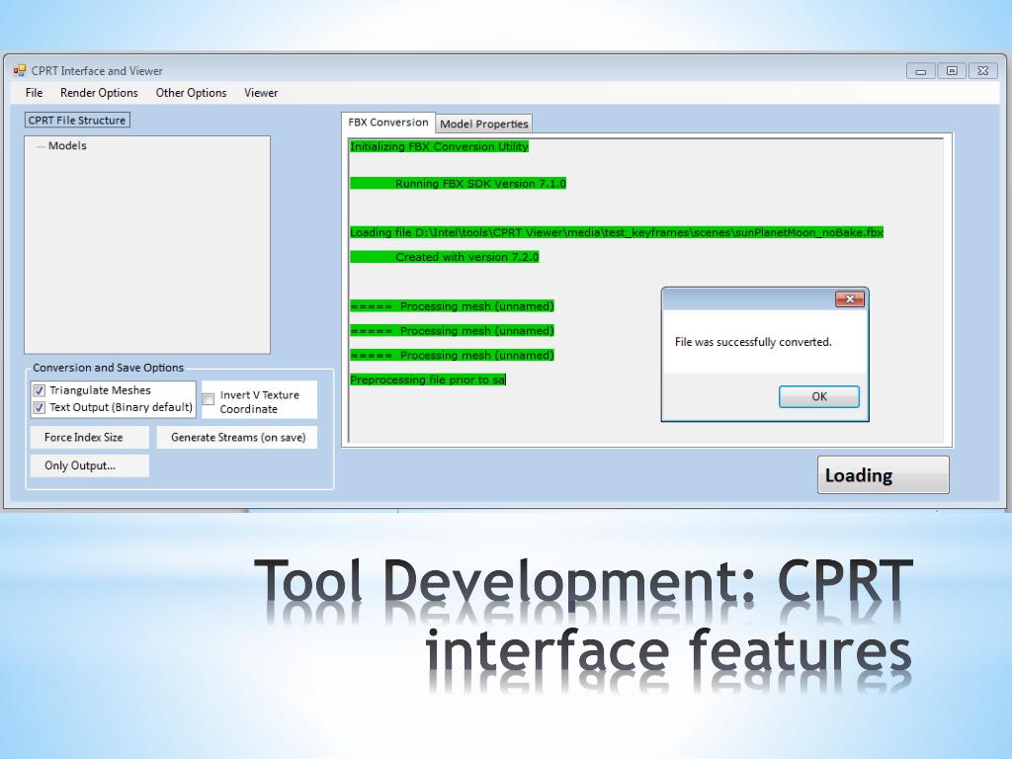Click Generate Streams (on save) button
The height and width of the screenshot is (759, 1012).
pos(237,437)
